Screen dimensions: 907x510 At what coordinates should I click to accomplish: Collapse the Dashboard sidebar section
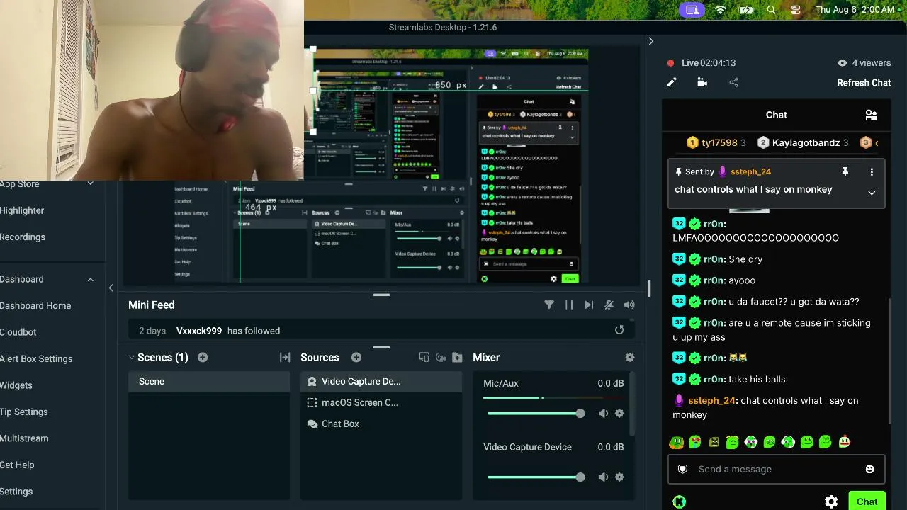click(x=90, y=279)
